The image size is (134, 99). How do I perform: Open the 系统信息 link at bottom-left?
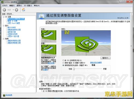pyautogui.click(x=9, y=95)
